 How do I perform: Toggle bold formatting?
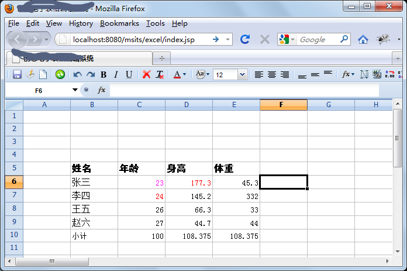pyautogui.click(x=104, y=75)
